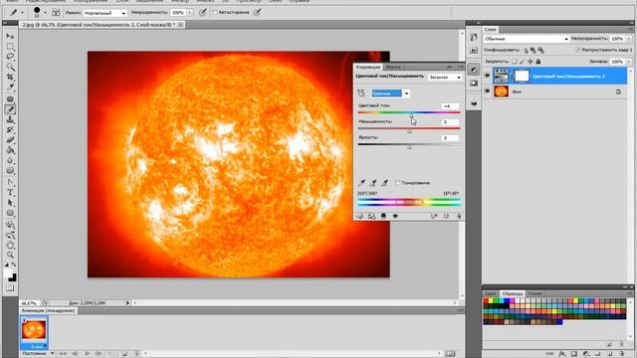Open the layer opacity slider arrow

(x=629, y=39)
